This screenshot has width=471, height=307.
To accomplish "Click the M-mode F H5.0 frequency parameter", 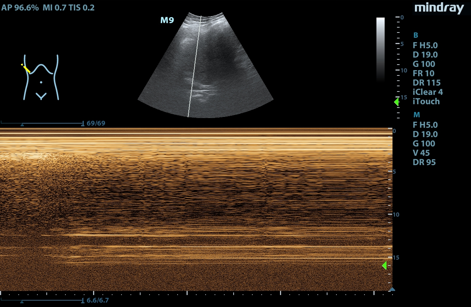I will 425,125.
